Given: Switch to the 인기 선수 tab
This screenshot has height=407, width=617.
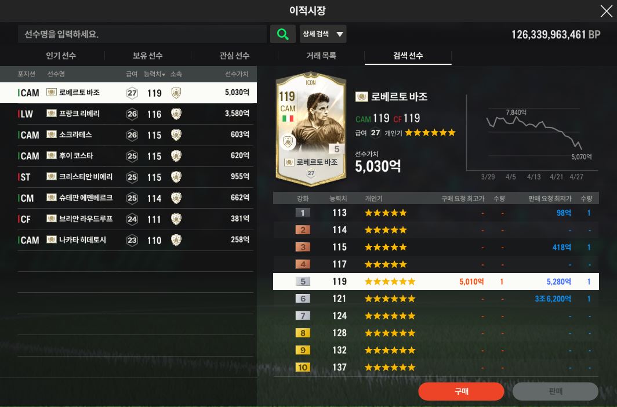Looking at the screenshot, I should 61,56.
